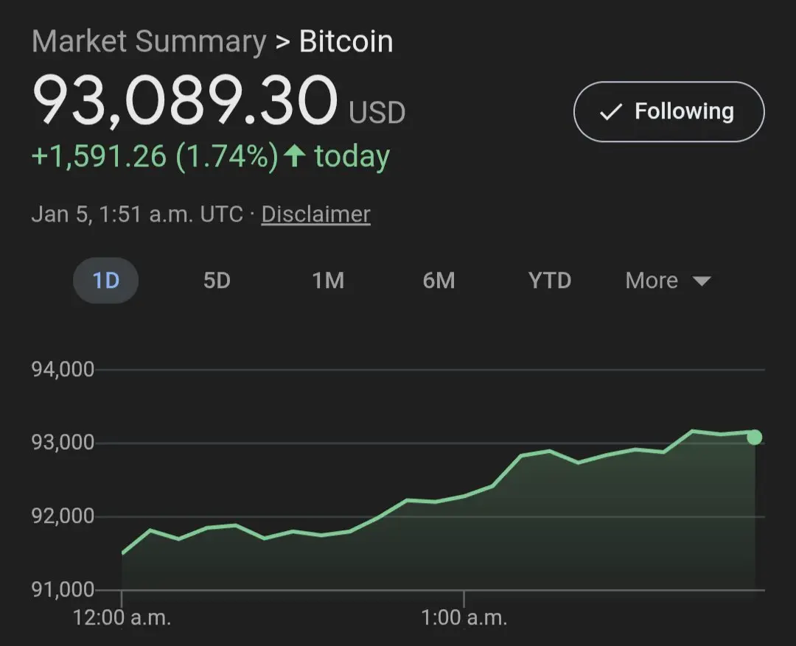The height and width of the screenshot is (646, 796).
Task: Click the green dot at chart line end
Action: click(x=754, y=437)
